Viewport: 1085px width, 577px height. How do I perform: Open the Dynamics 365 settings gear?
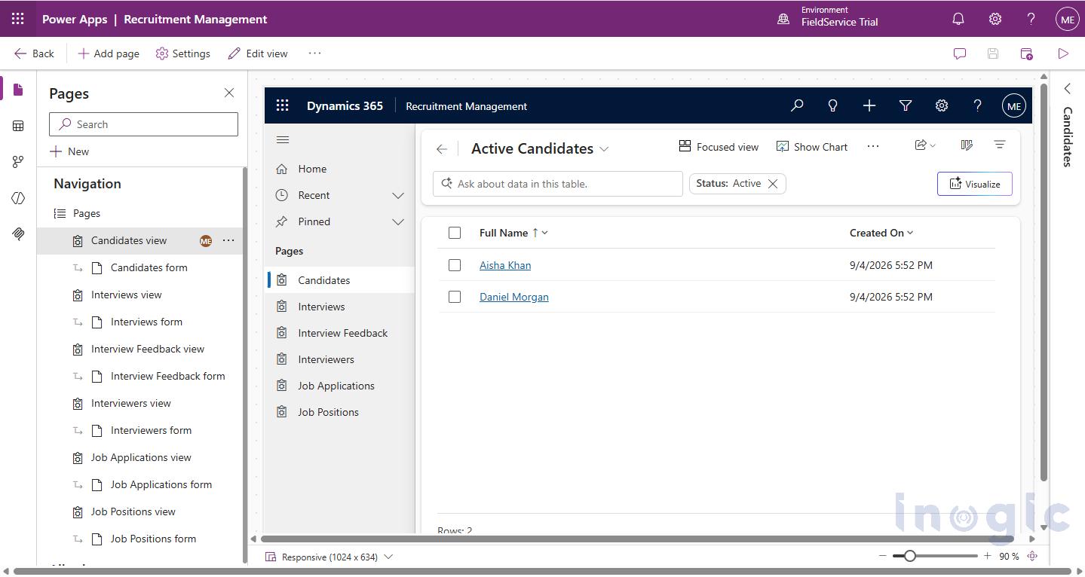click(942, 106)
